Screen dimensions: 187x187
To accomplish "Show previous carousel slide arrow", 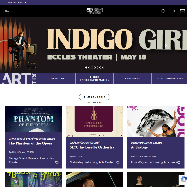I will coord(24,45).
